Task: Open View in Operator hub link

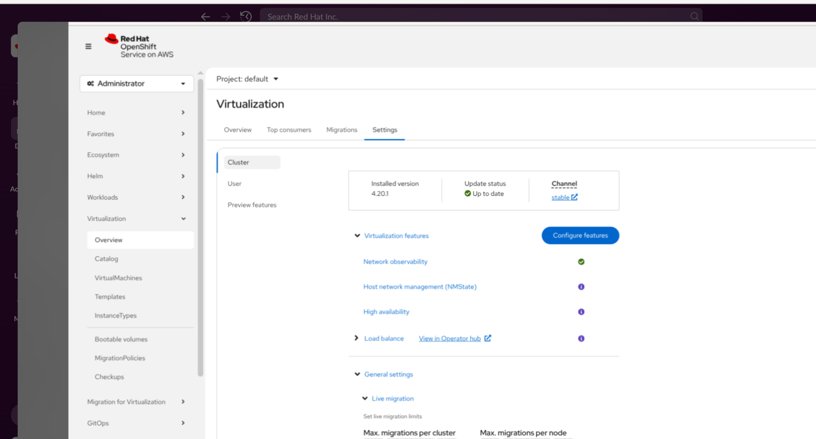Action: pyautogui.click(x=455, y=338)
